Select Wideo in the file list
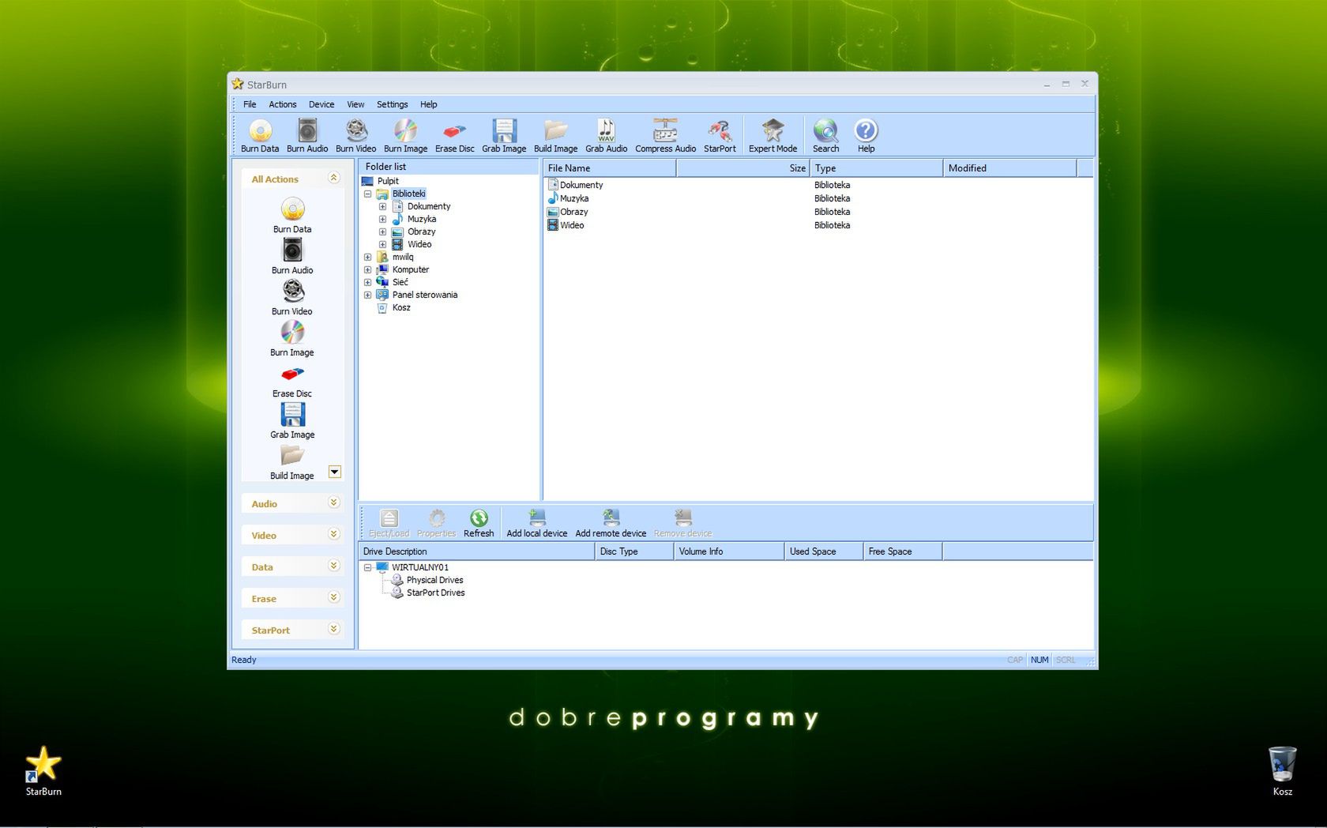 [572, 225]
